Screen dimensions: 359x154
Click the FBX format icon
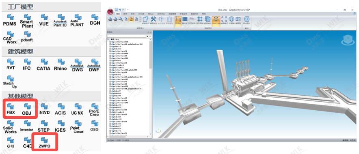pyautogui.click(x=11, y=109)
